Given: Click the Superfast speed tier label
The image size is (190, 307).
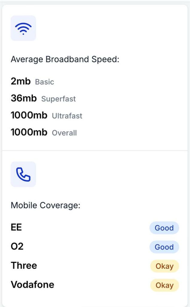Looking at the screenshot, I should click(x=59, y=99).
